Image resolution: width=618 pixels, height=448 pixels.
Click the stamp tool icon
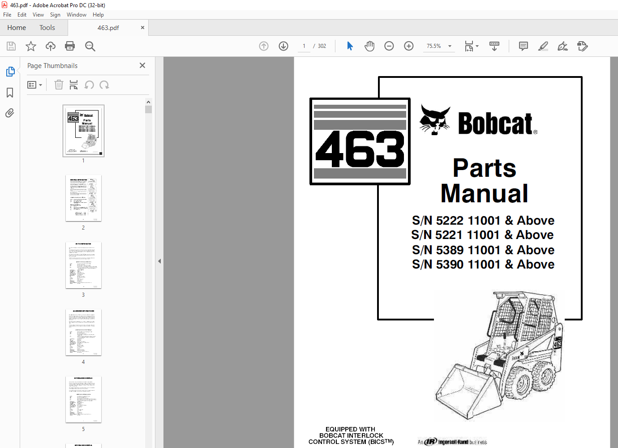click(x=582, y=46)
